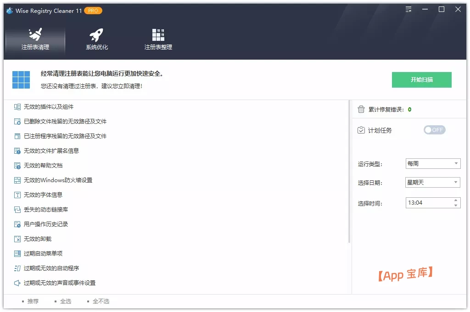Click the hamburger menu icon in the title bar
The image size is (470, 312).
(x=408, y=9)
